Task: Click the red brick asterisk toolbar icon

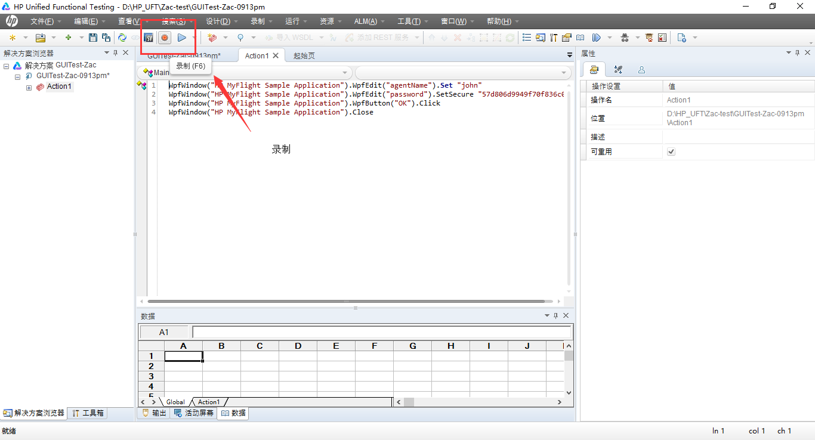Action: [x=212, y=38]
